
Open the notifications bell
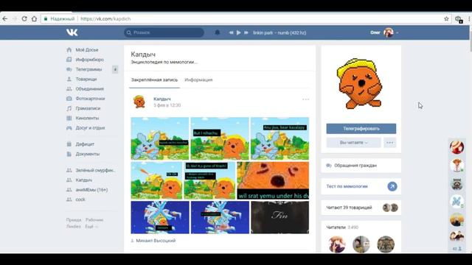(x=218, y=32)
